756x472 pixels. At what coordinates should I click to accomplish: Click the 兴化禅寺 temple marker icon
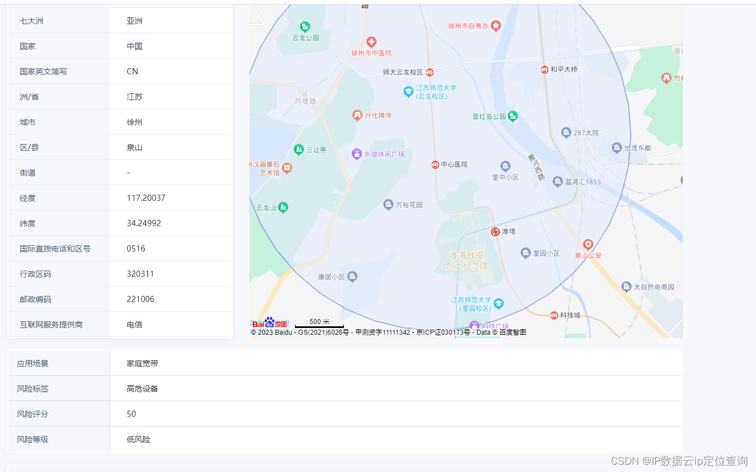(357, 115)
